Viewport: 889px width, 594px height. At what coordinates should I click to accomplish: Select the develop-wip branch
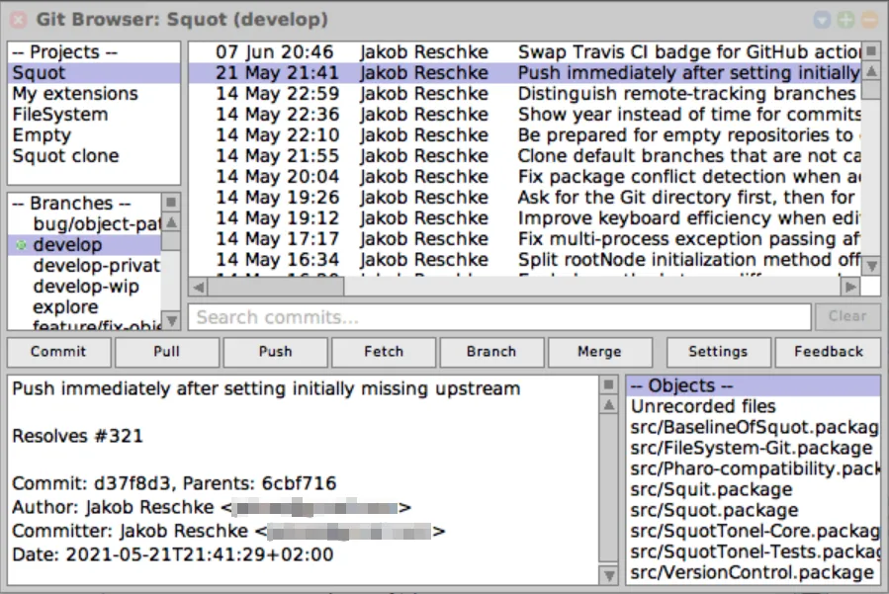click(85, 287)
